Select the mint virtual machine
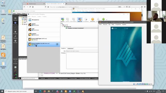 [44, 29]
